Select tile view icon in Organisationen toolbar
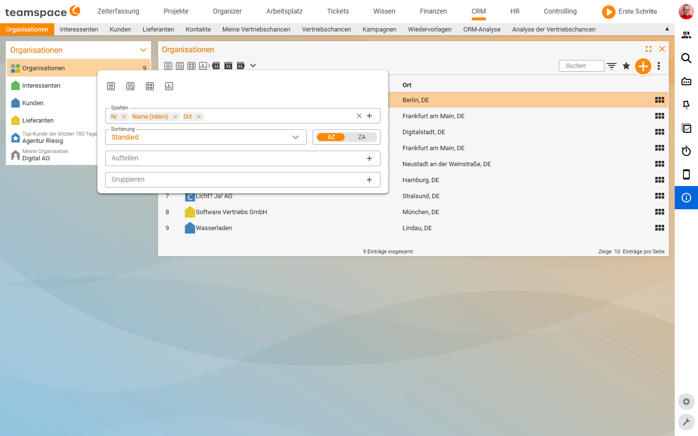This screenshot has height=436, width=698. coord(191,66)
